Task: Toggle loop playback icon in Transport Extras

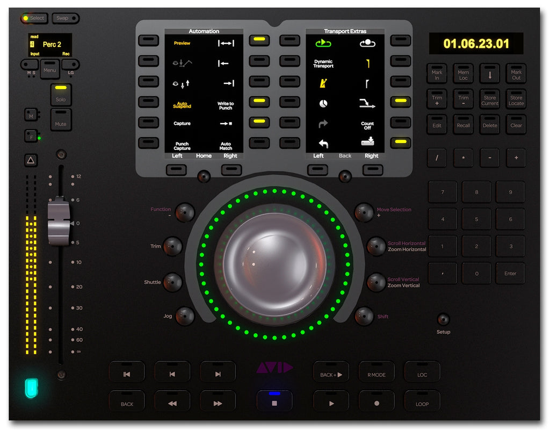Action: click(x=323, y=43)
